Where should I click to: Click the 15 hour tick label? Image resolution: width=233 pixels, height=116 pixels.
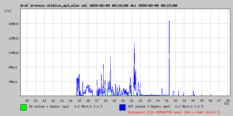tap(79, 101)
